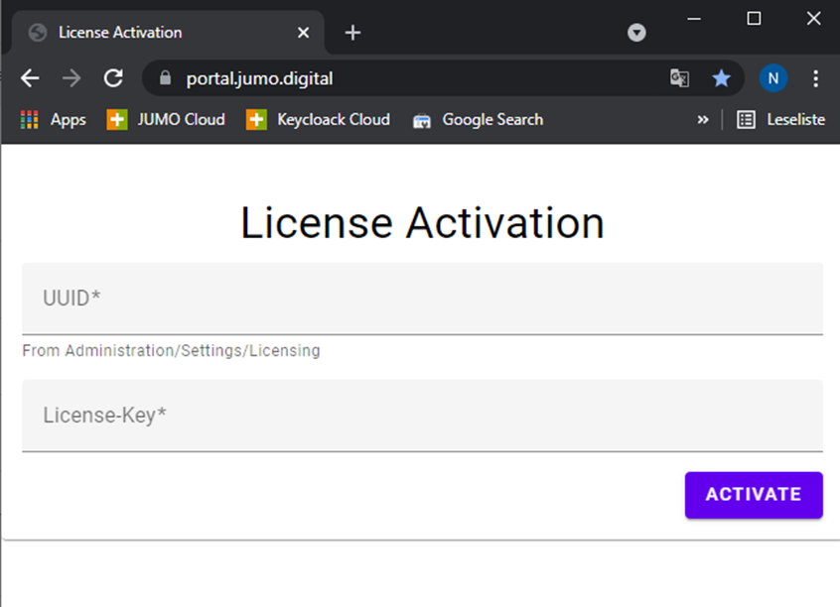Open the Apps grid shortcut

(x=54, y=120)
